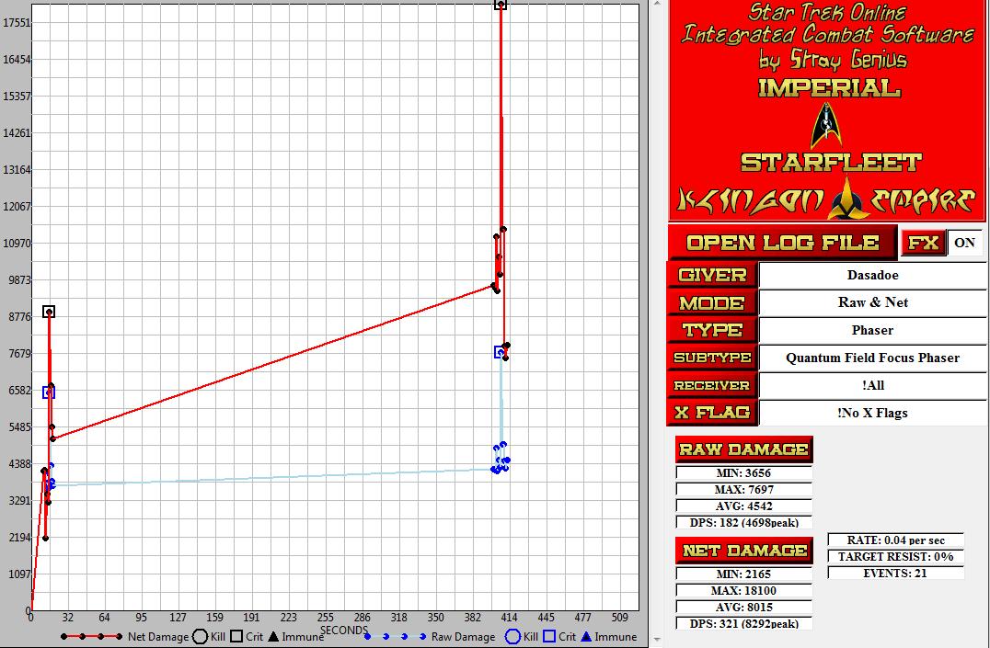The image size is (990, 648).
Task: Click the EVENTS: 21 field
Action: click(x=896, y=573)
